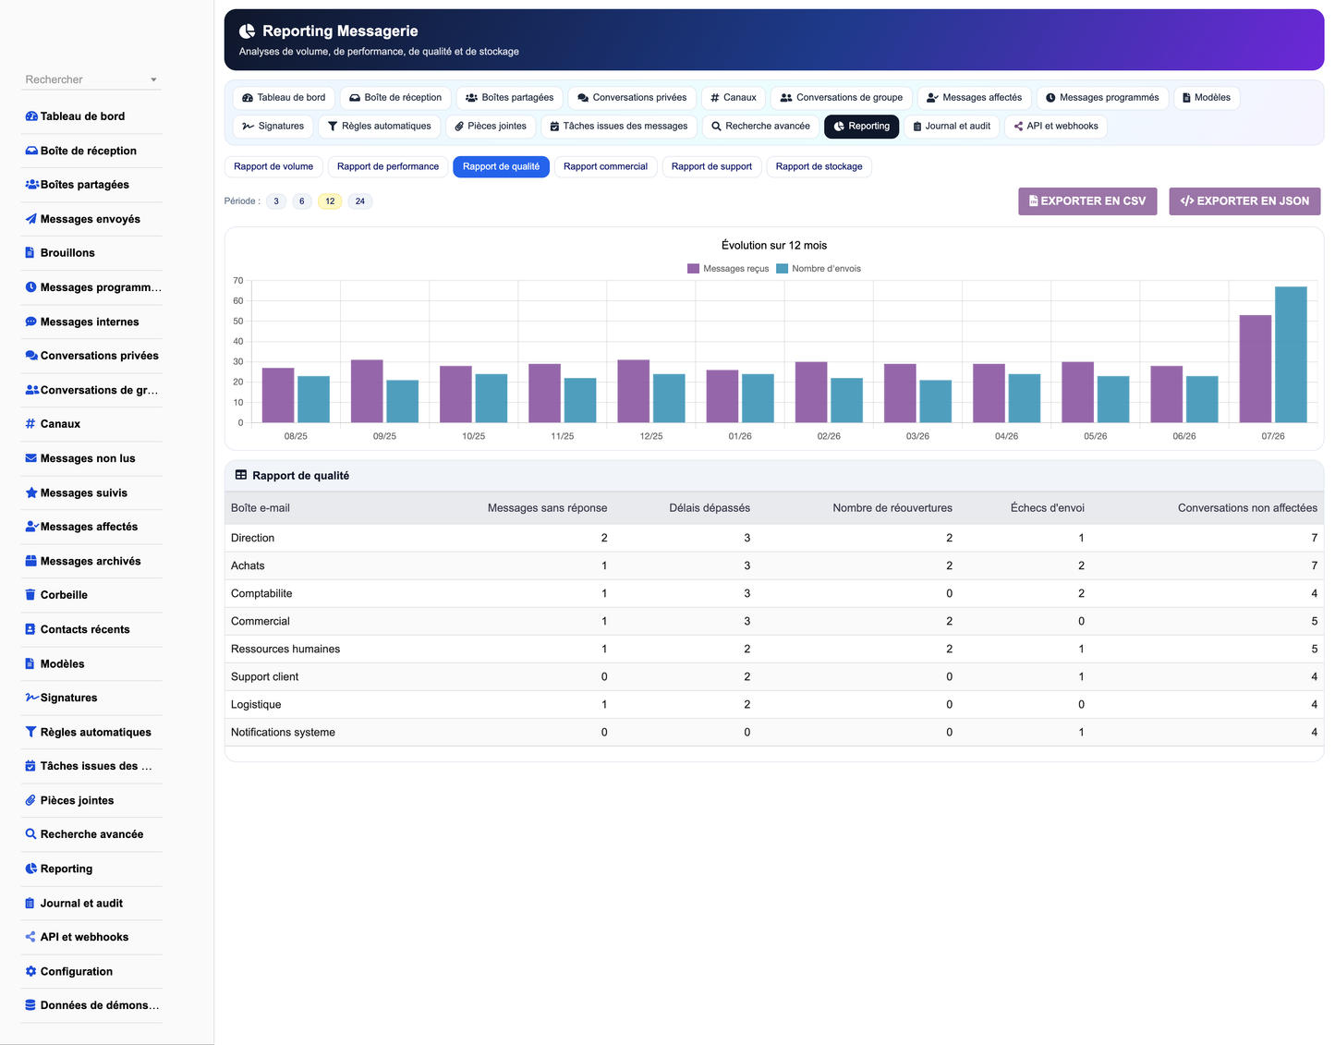1335x1045 pixels.
Task: Open Recherche avancée in top navigation
Action: pyautogui.click(x=760, y=127)
